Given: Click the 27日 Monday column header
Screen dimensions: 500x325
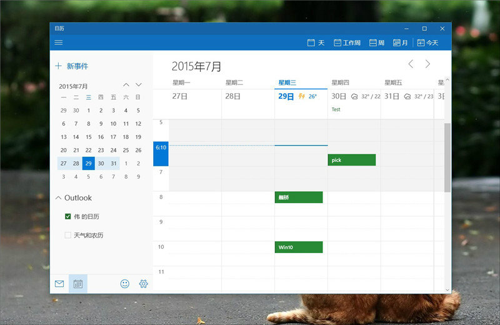Looking at the screenshot, I should coord(179,96).
